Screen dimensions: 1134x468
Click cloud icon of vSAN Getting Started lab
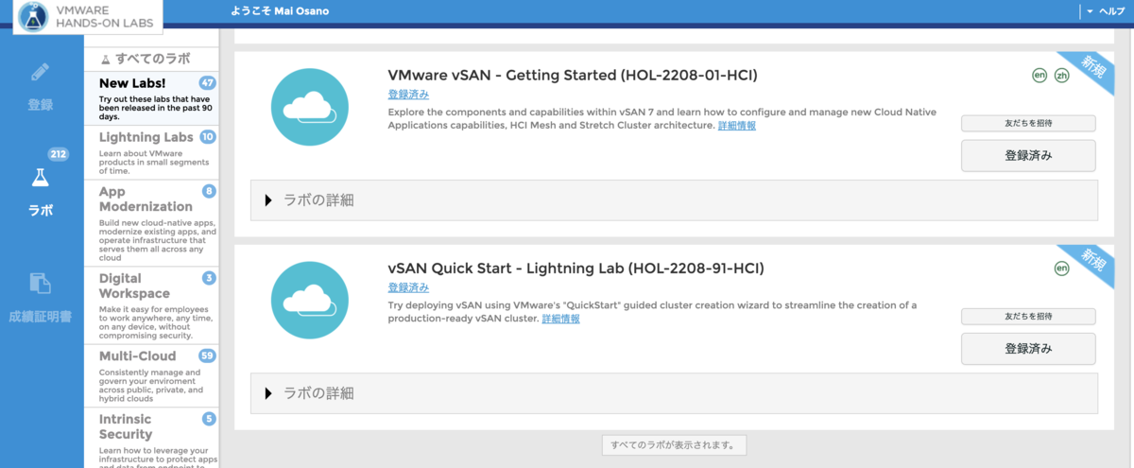[311, 107]
